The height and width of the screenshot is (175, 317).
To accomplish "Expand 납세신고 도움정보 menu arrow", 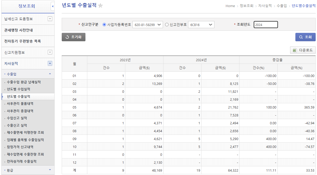I will click(50, 19).
